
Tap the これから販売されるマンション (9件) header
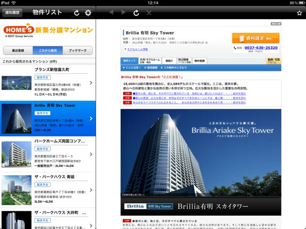point(30,62)
